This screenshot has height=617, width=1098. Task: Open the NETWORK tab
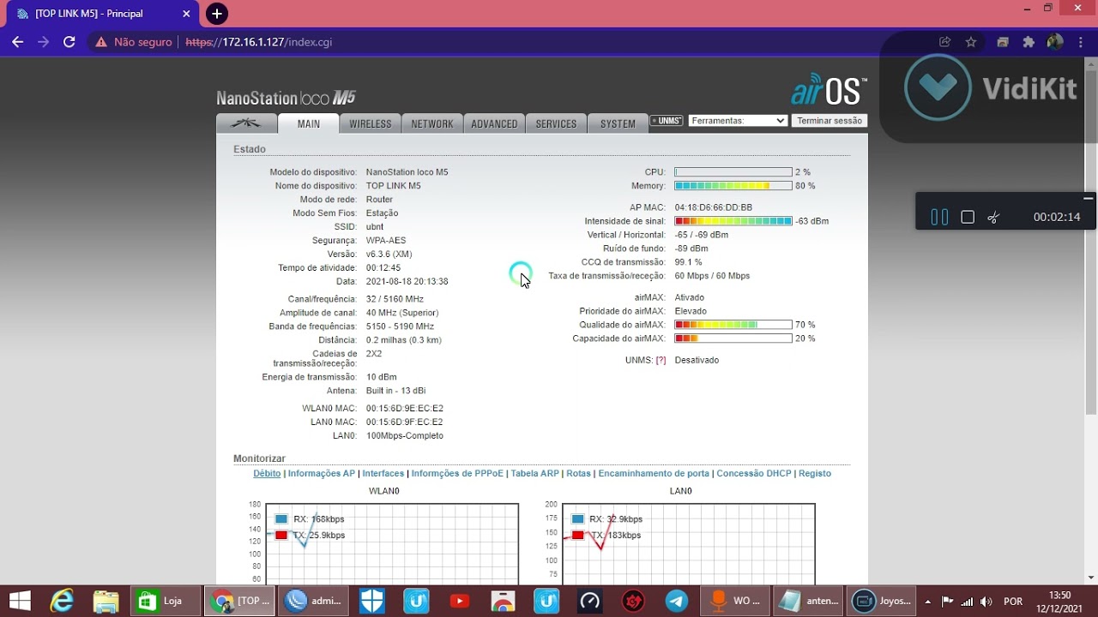(432, 123)
